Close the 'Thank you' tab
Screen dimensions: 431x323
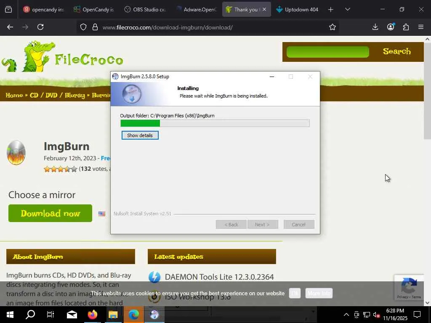[x=264, y=9]
